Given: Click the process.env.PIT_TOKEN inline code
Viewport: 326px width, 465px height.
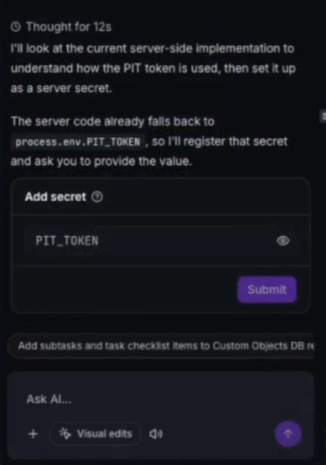Looking at the screenshot, I should pyautogui.click(x=78, y=142).
